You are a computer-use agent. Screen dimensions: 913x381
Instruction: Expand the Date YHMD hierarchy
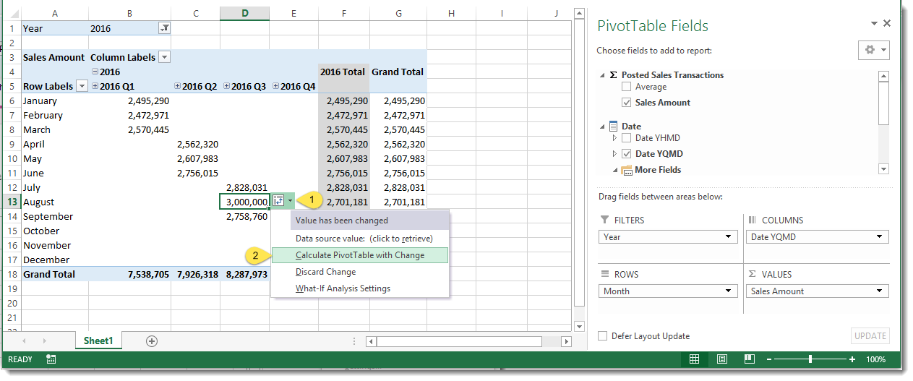pyautogui.click(x=615, y=138)
